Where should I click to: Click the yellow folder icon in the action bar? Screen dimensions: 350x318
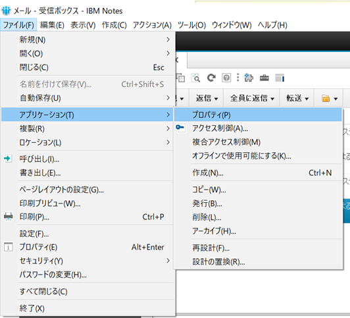coord(326,98)
